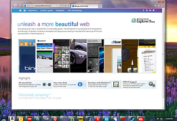Open IMDb from the taskbar
Viewport: 177px width, 121px height.
[81, 119]
